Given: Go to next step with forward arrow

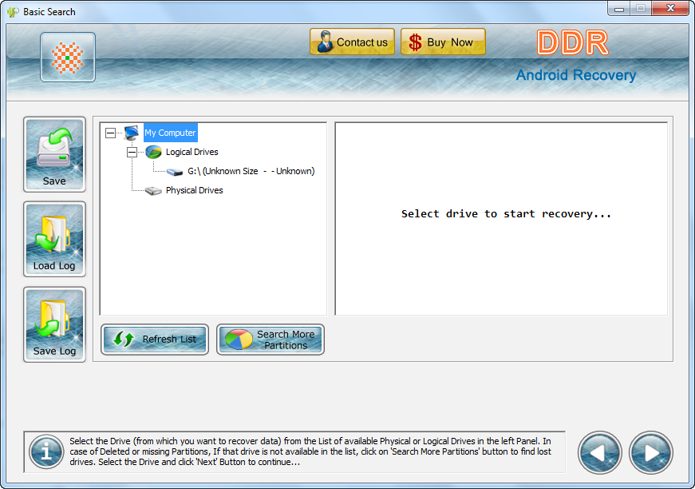Looking at the screenshot, I should point(650,453).
